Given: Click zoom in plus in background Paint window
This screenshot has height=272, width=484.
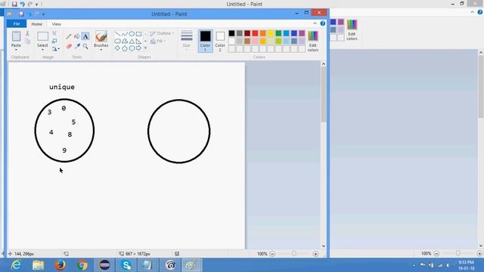Looking at the screenshot, I should [479, 253].
